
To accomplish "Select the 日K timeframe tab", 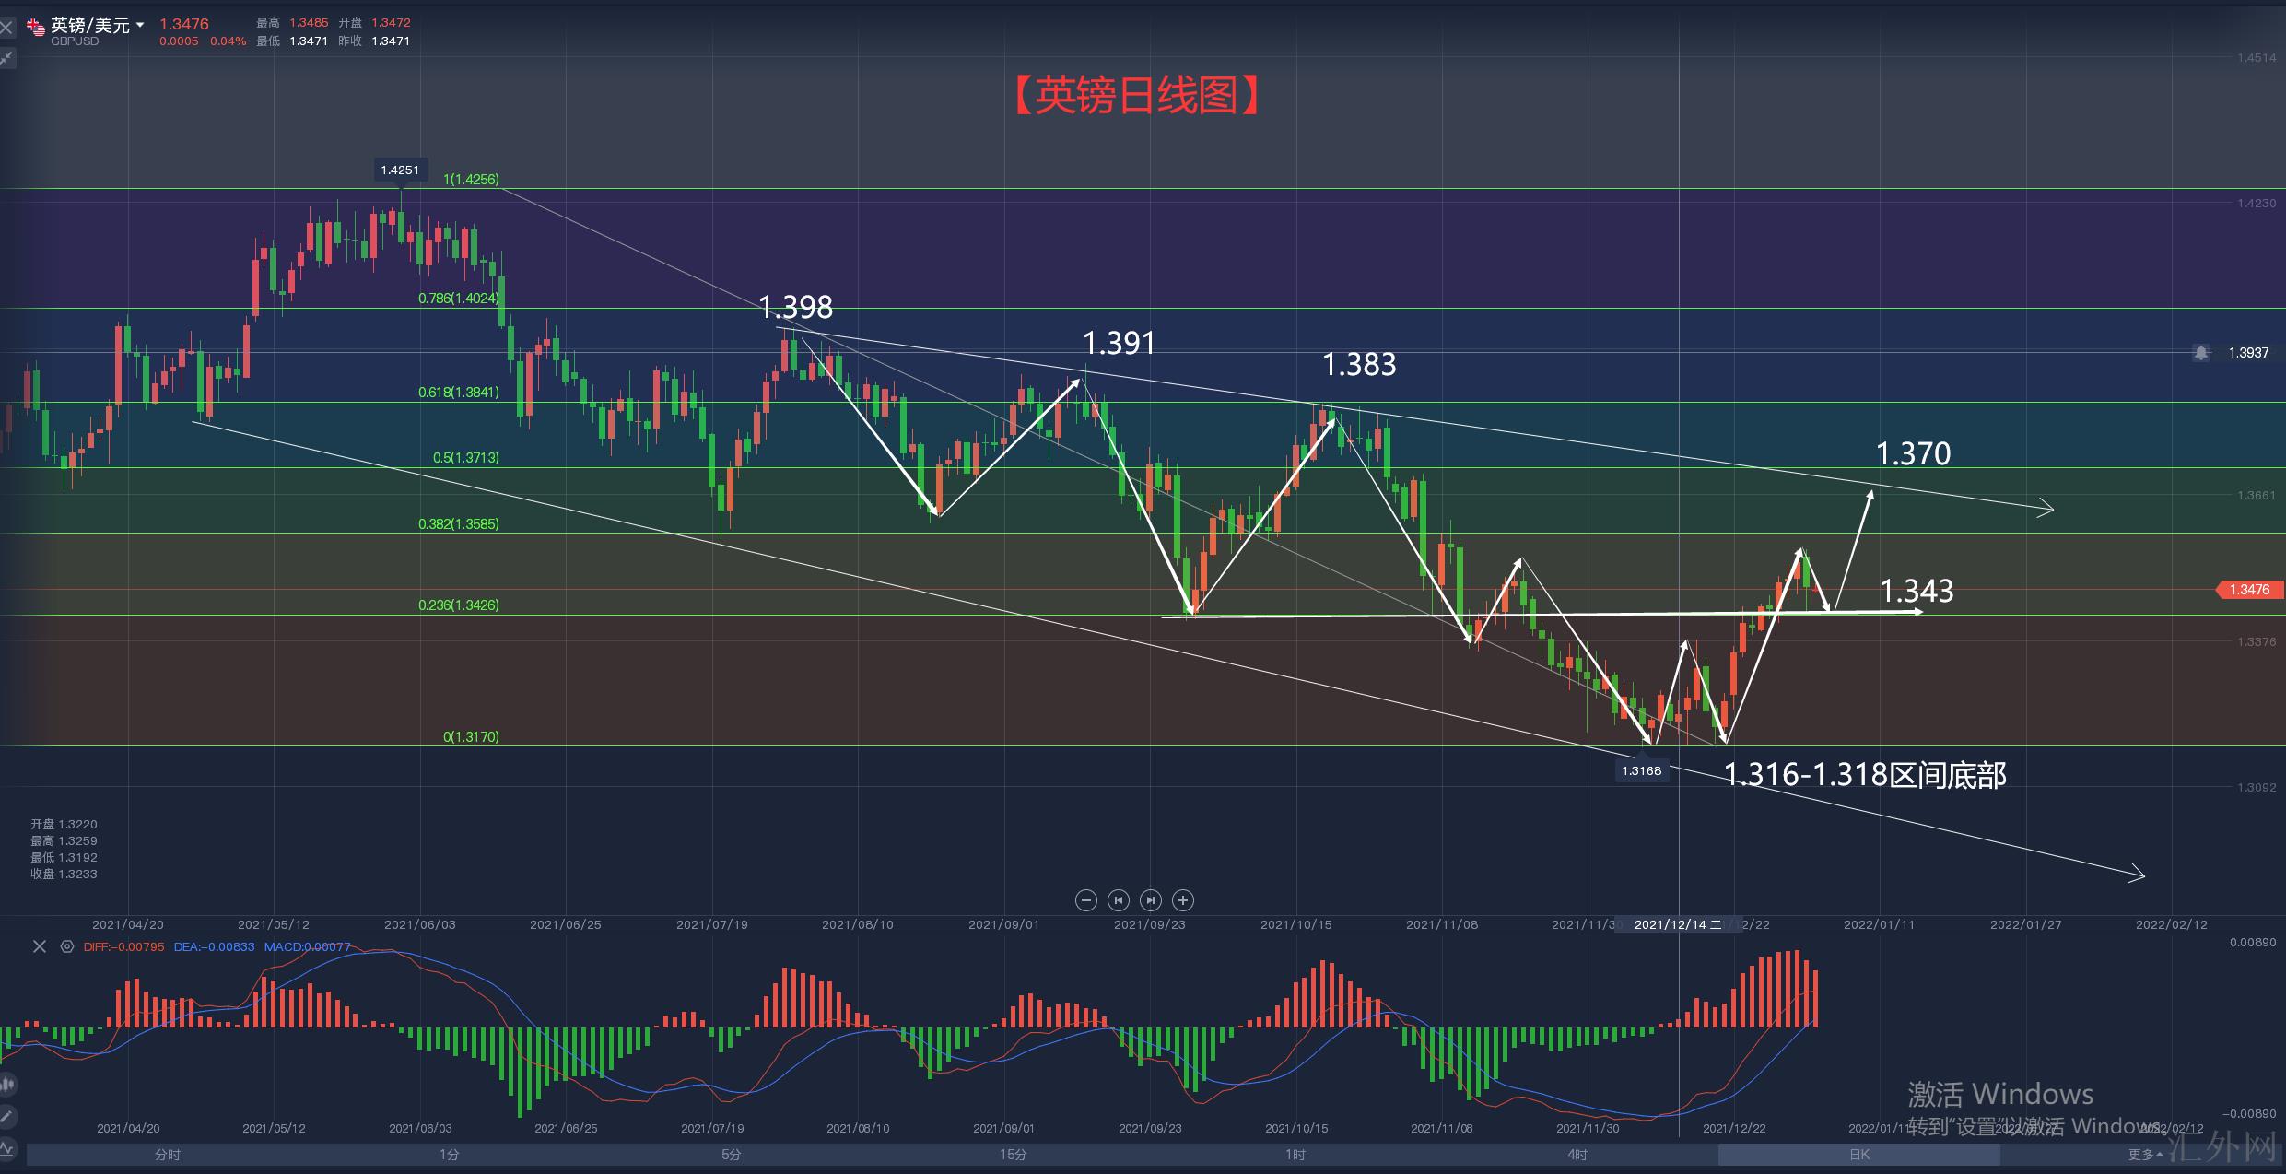I will [1859, 1155].
